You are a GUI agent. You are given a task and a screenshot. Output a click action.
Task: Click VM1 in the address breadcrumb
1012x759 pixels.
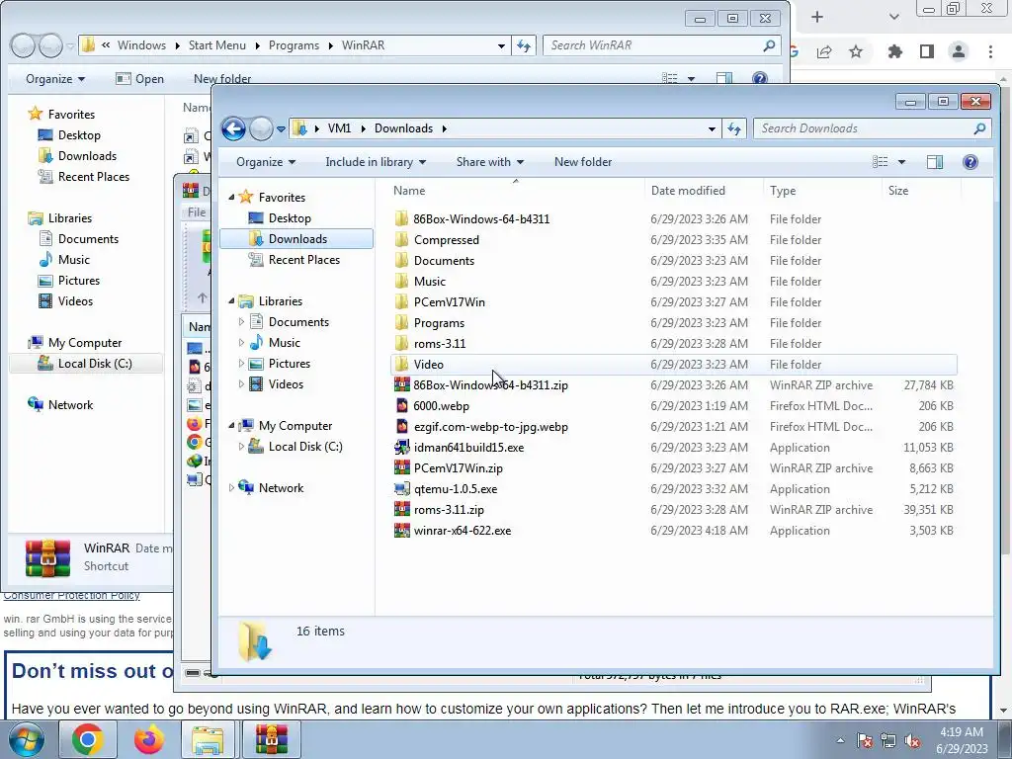pyautogui.click(x=340, y=128)
